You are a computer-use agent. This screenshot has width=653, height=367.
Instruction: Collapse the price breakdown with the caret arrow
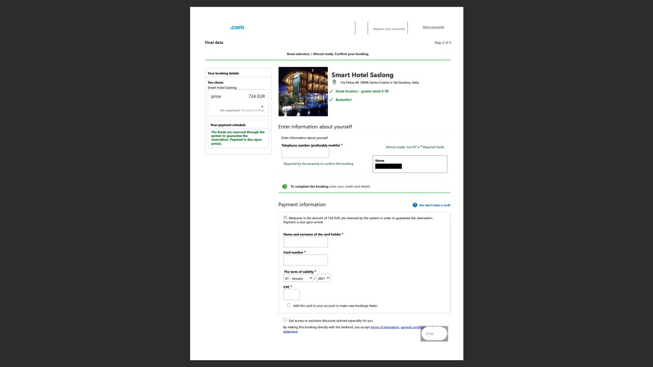coord(262,106)
